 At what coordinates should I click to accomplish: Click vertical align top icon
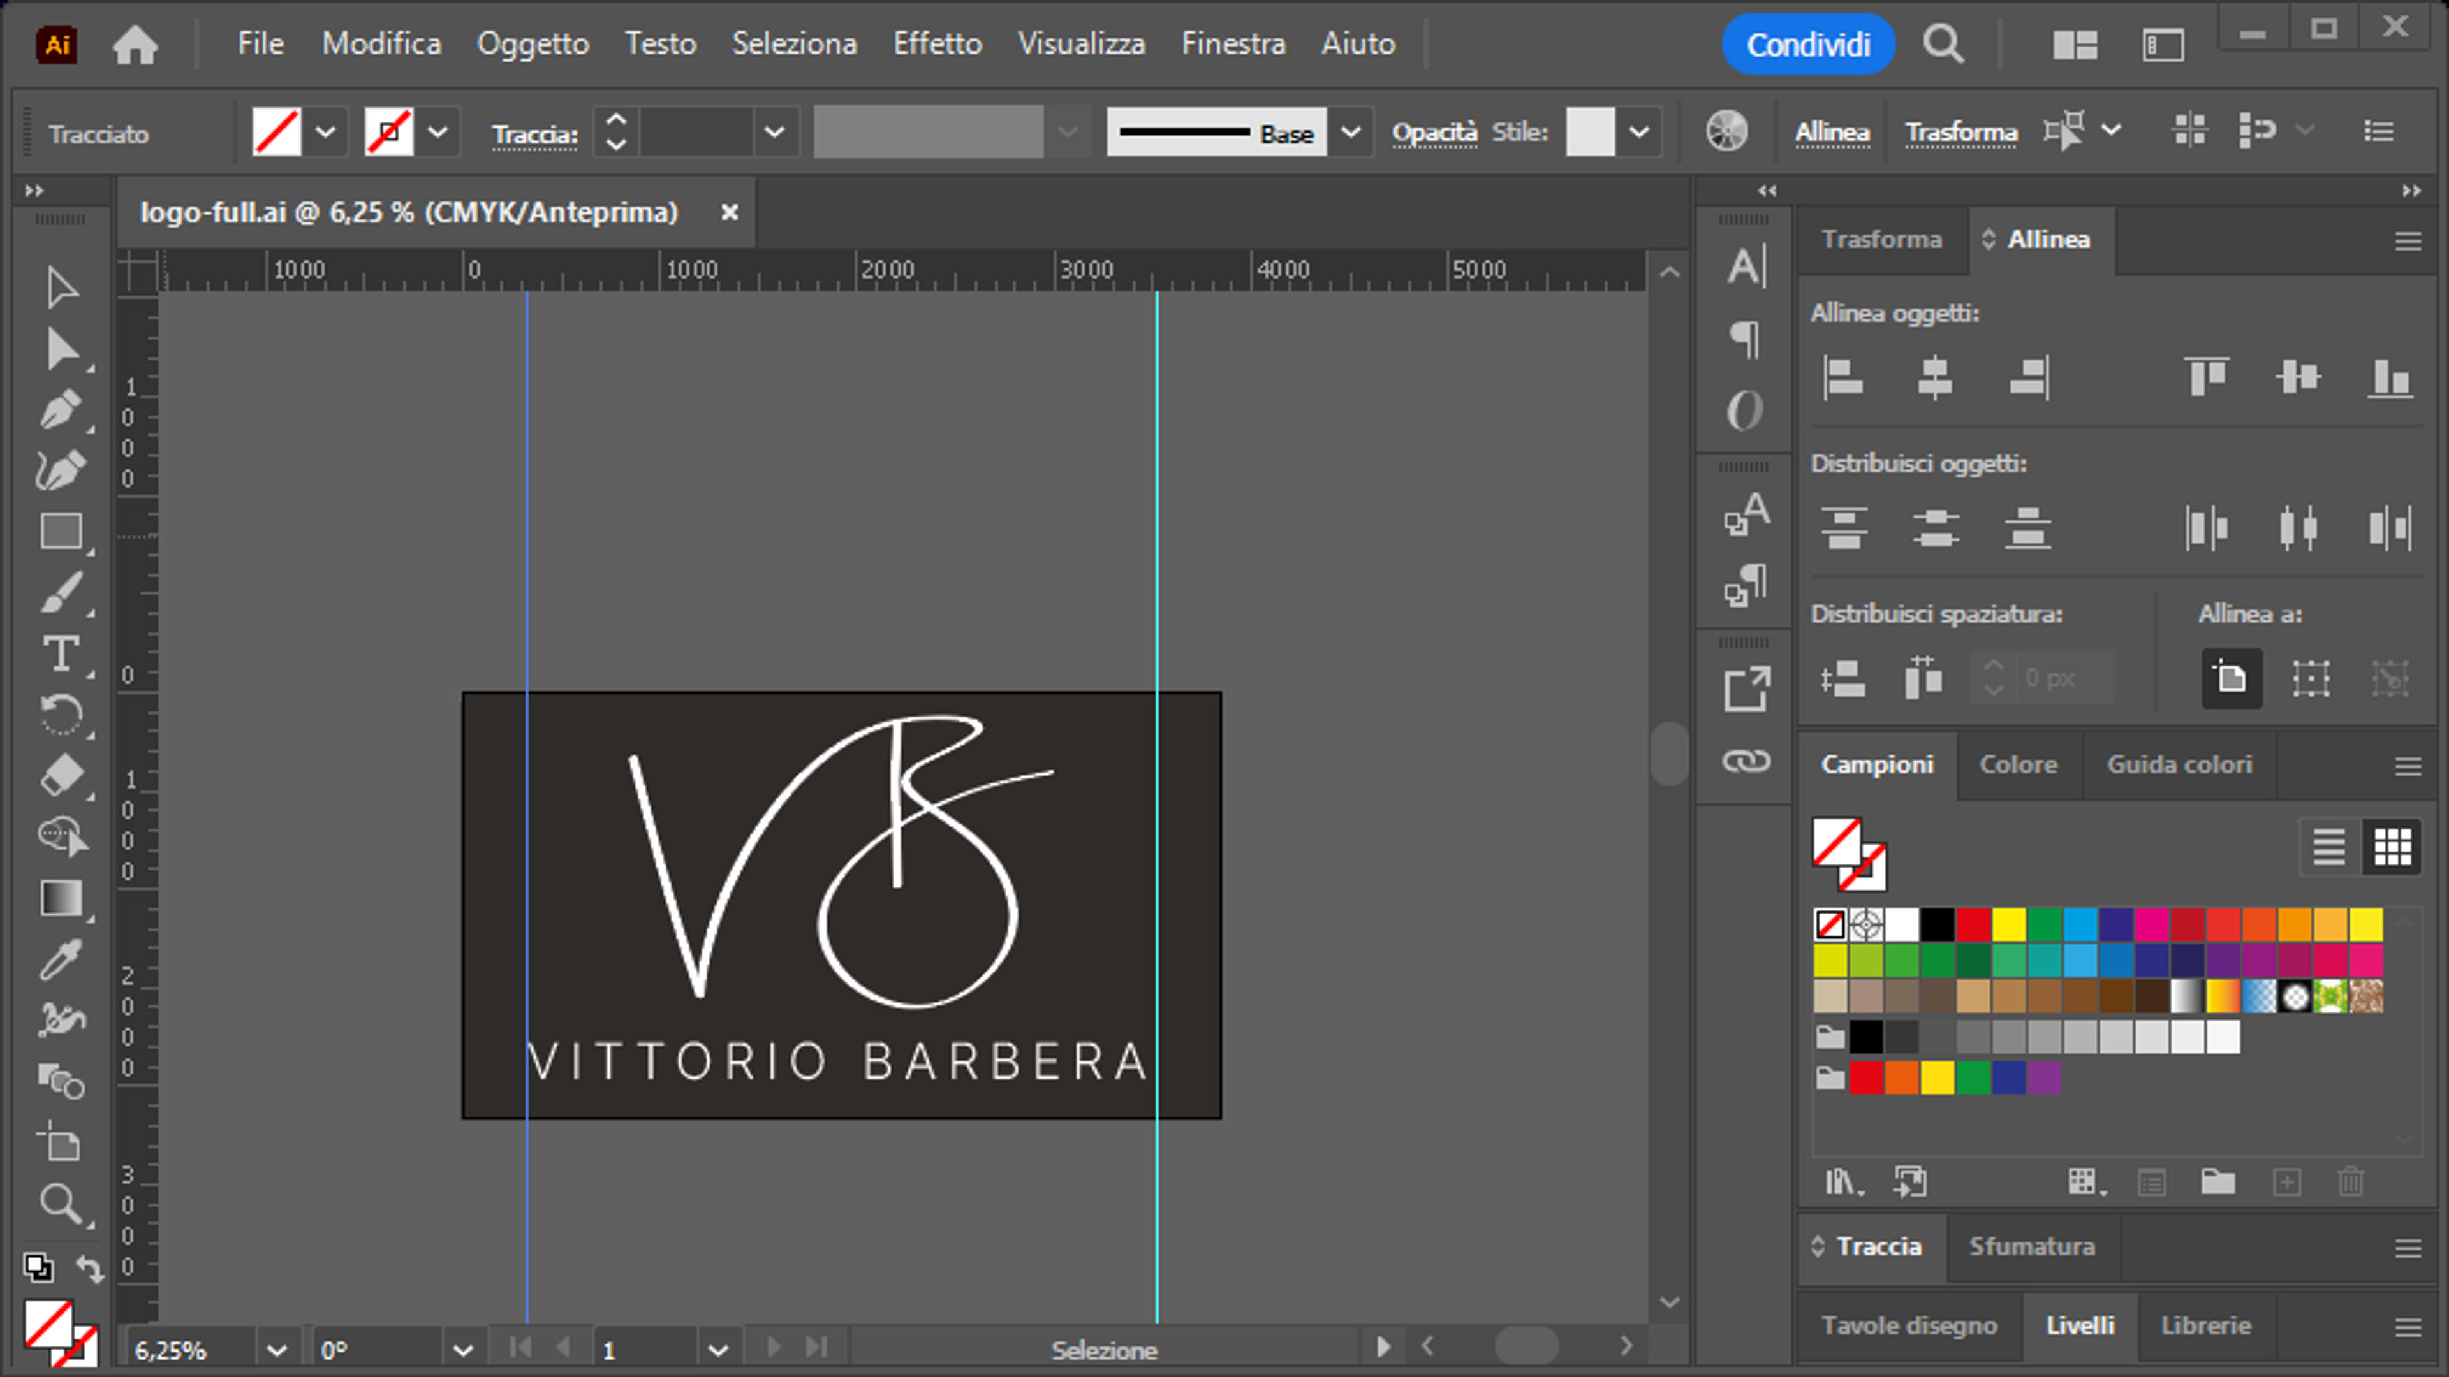[2205, 377]
